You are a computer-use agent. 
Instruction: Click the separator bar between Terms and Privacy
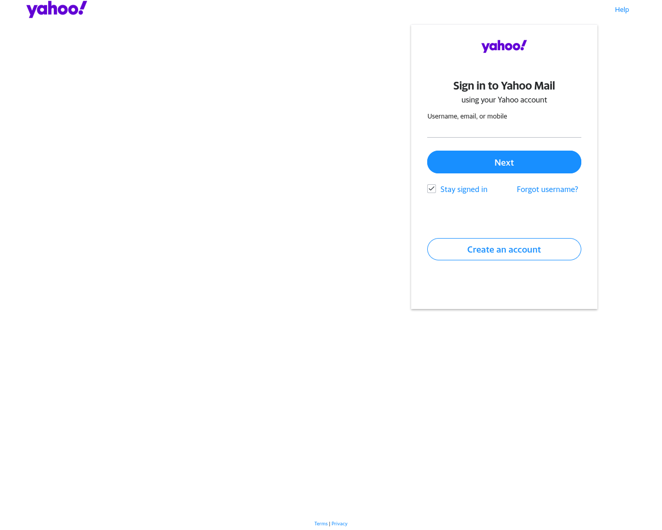(329, 524)
